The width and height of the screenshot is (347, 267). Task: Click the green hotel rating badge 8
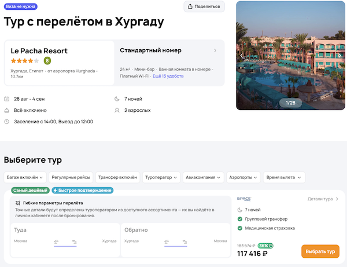(47, 60)
